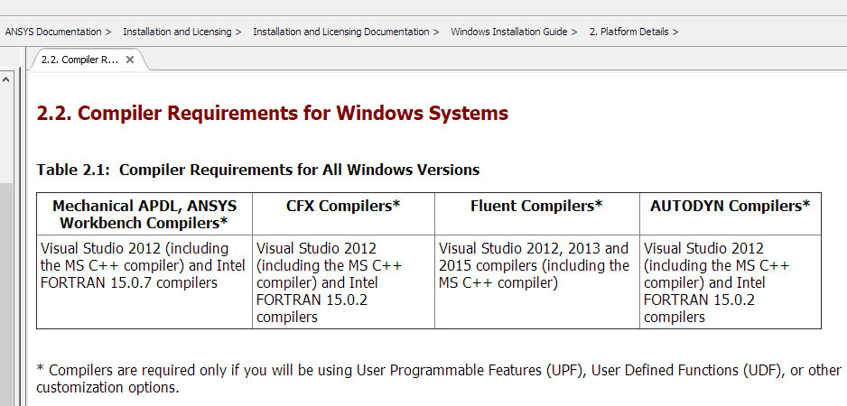Click the footnote about User Programmable Features
Image resolution: width=847 pixels, height=406 pixels.
[439, 378]
